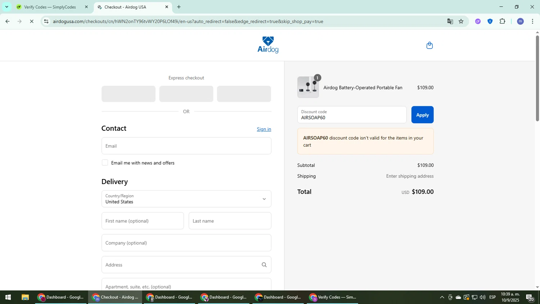Viewport: 540px width, 304px height.
Task: Click the Total $109.00 amount
Action: pyautogui.click(x=423, y=192)
